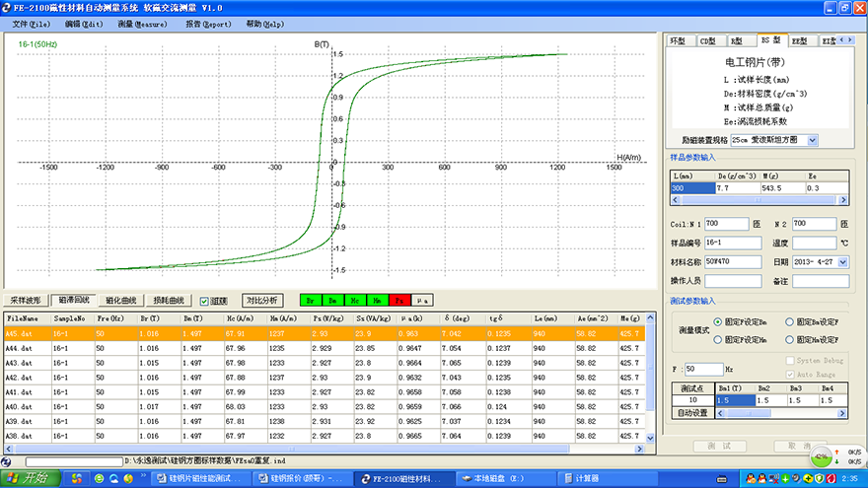868x488 pixels.
Task: Click the 磁滞回线 button
Action: coord(74,300)
